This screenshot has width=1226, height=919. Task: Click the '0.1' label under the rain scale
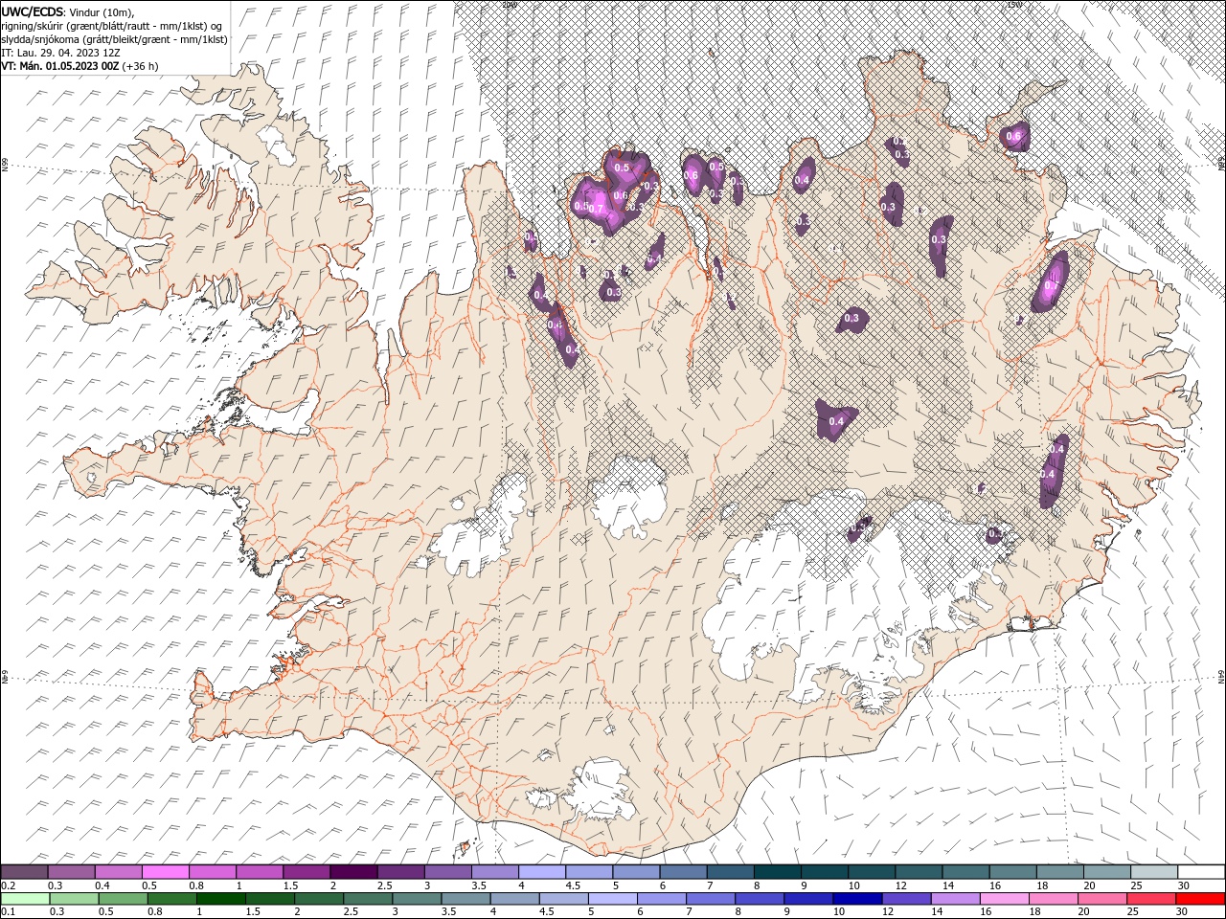[x=8, y=911]
